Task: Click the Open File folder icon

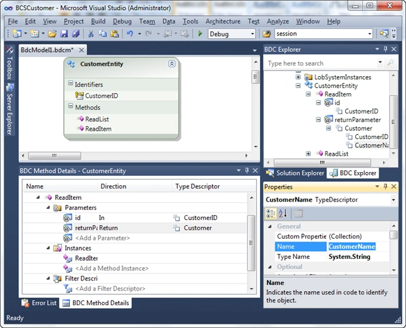Action: (52, 34)
